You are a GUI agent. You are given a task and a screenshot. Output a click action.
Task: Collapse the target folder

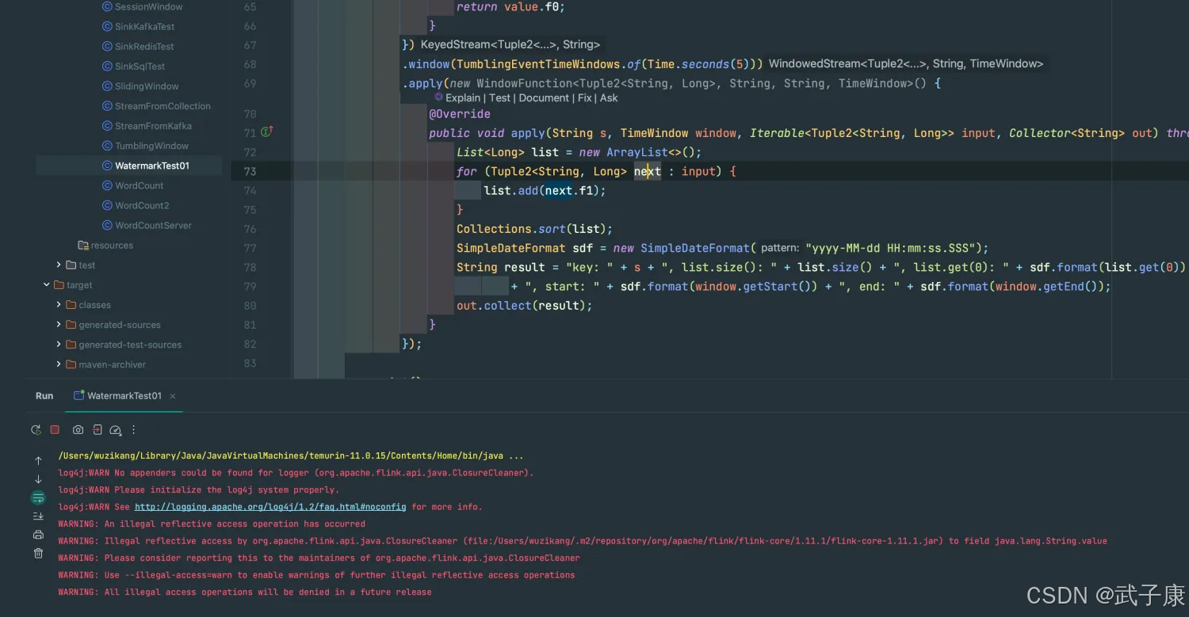(x=47, y=285)
